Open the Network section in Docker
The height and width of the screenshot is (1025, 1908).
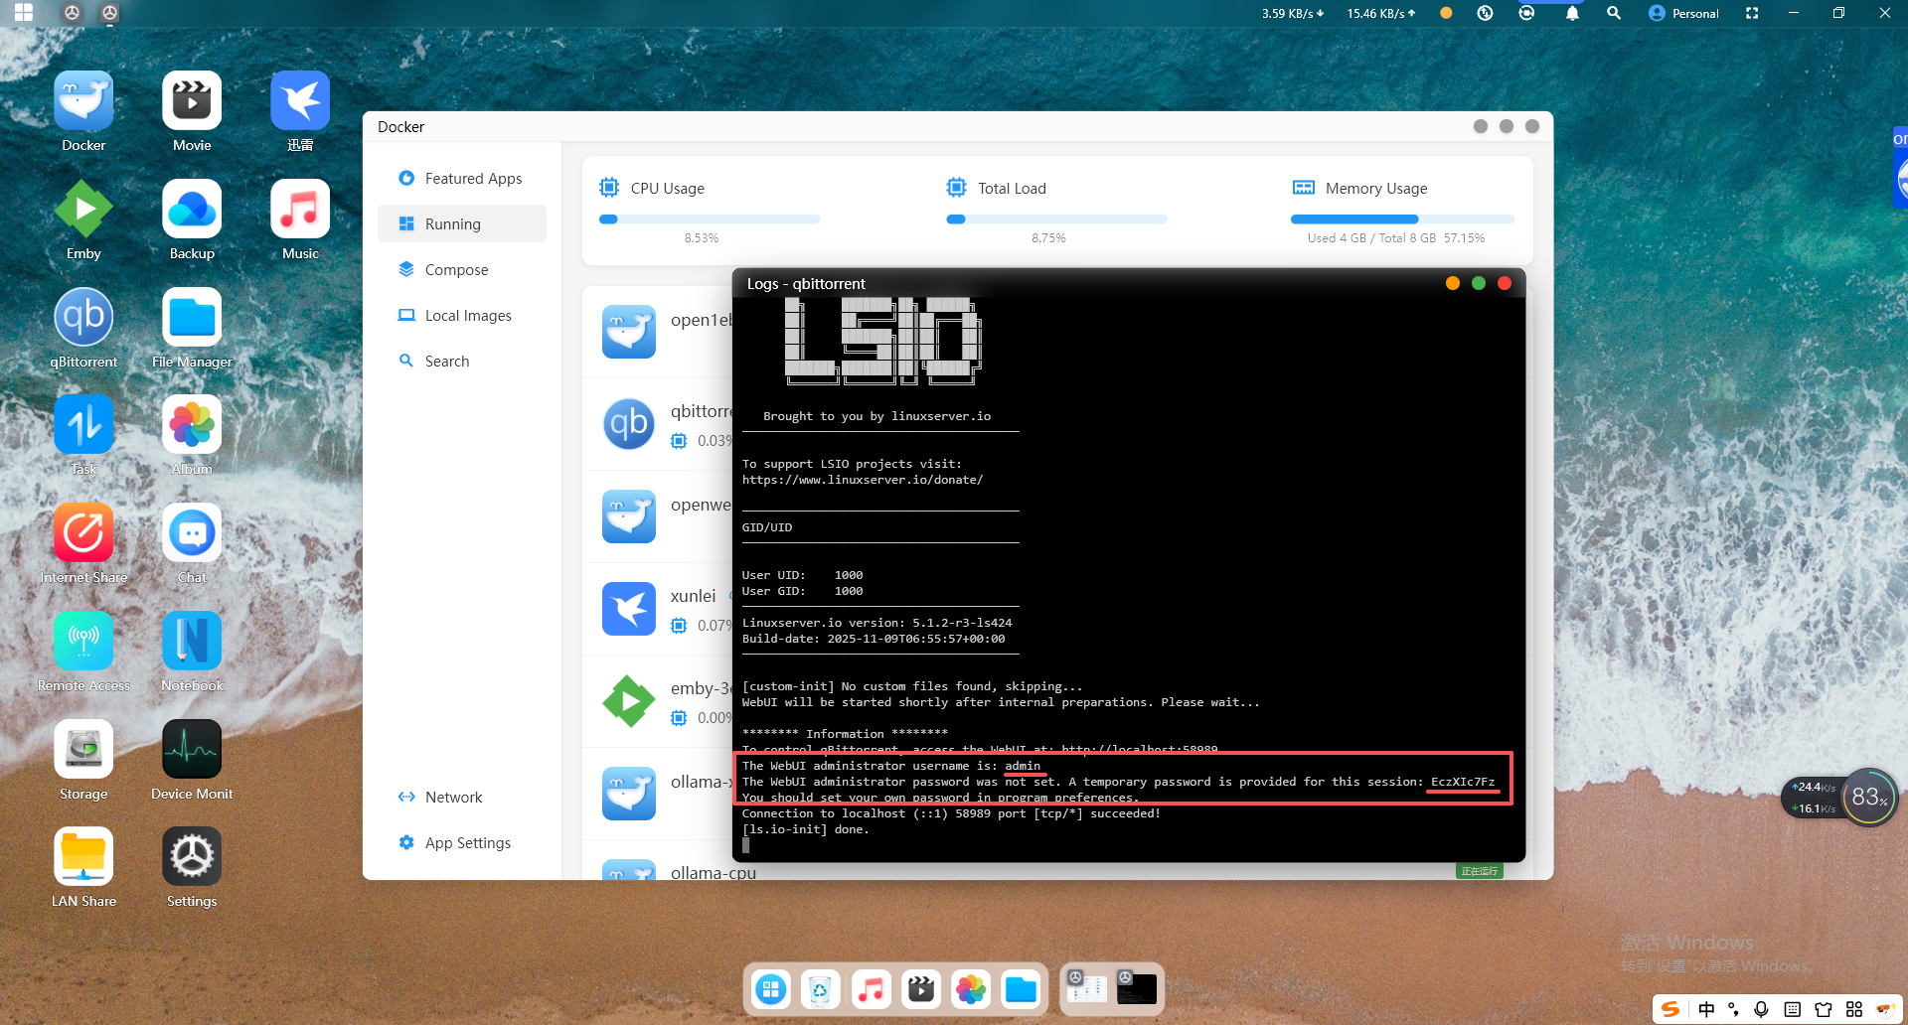coord(462,798)
